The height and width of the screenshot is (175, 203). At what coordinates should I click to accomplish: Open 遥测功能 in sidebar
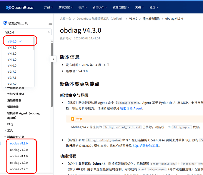point(13,107)
